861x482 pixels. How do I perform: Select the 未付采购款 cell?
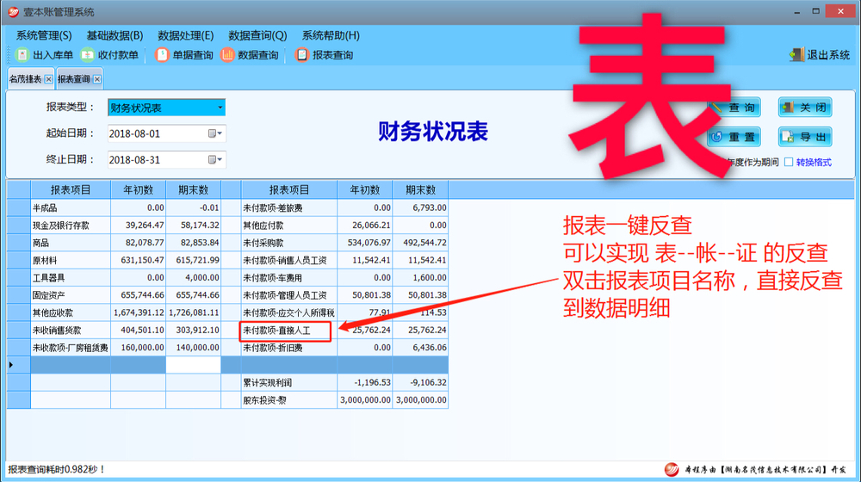point(288,243)
